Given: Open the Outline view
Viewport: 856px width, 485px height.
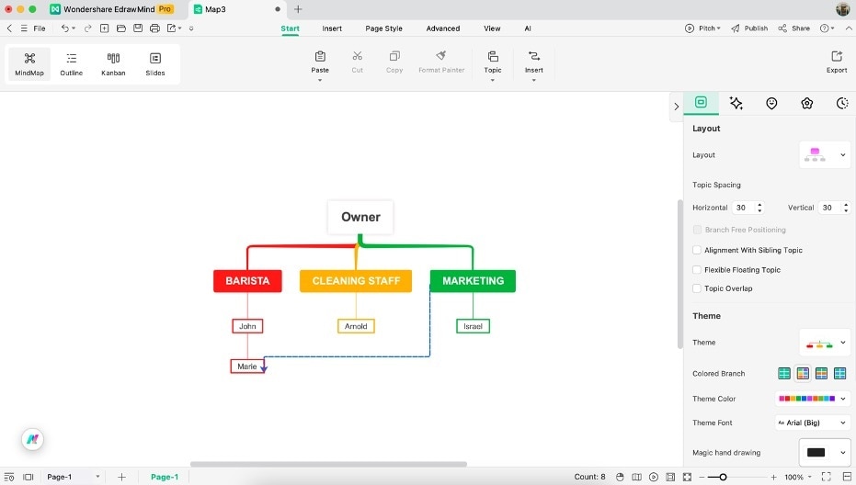Looking at the screenshot, I should (72, 63).
